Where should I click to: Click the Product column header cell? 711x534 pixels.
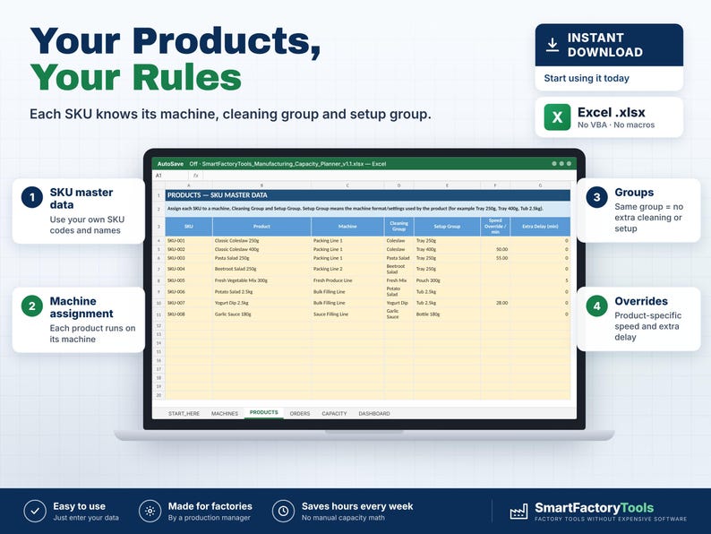coord(261,227)
